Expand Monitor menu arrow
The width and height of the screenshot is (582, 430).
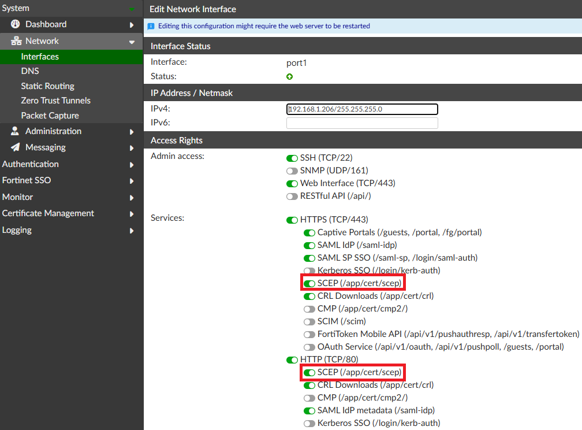click(132, 198)
